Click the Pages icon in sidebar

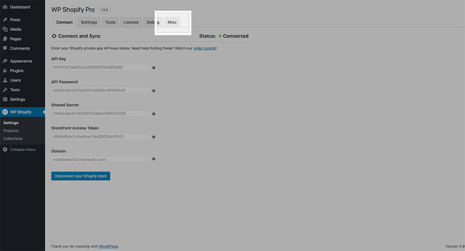click(5, 39)
